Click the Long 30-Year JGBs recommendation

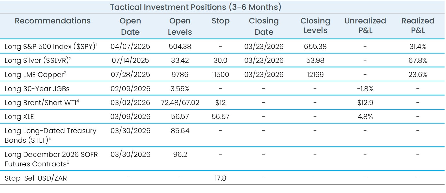click(37, 89)
